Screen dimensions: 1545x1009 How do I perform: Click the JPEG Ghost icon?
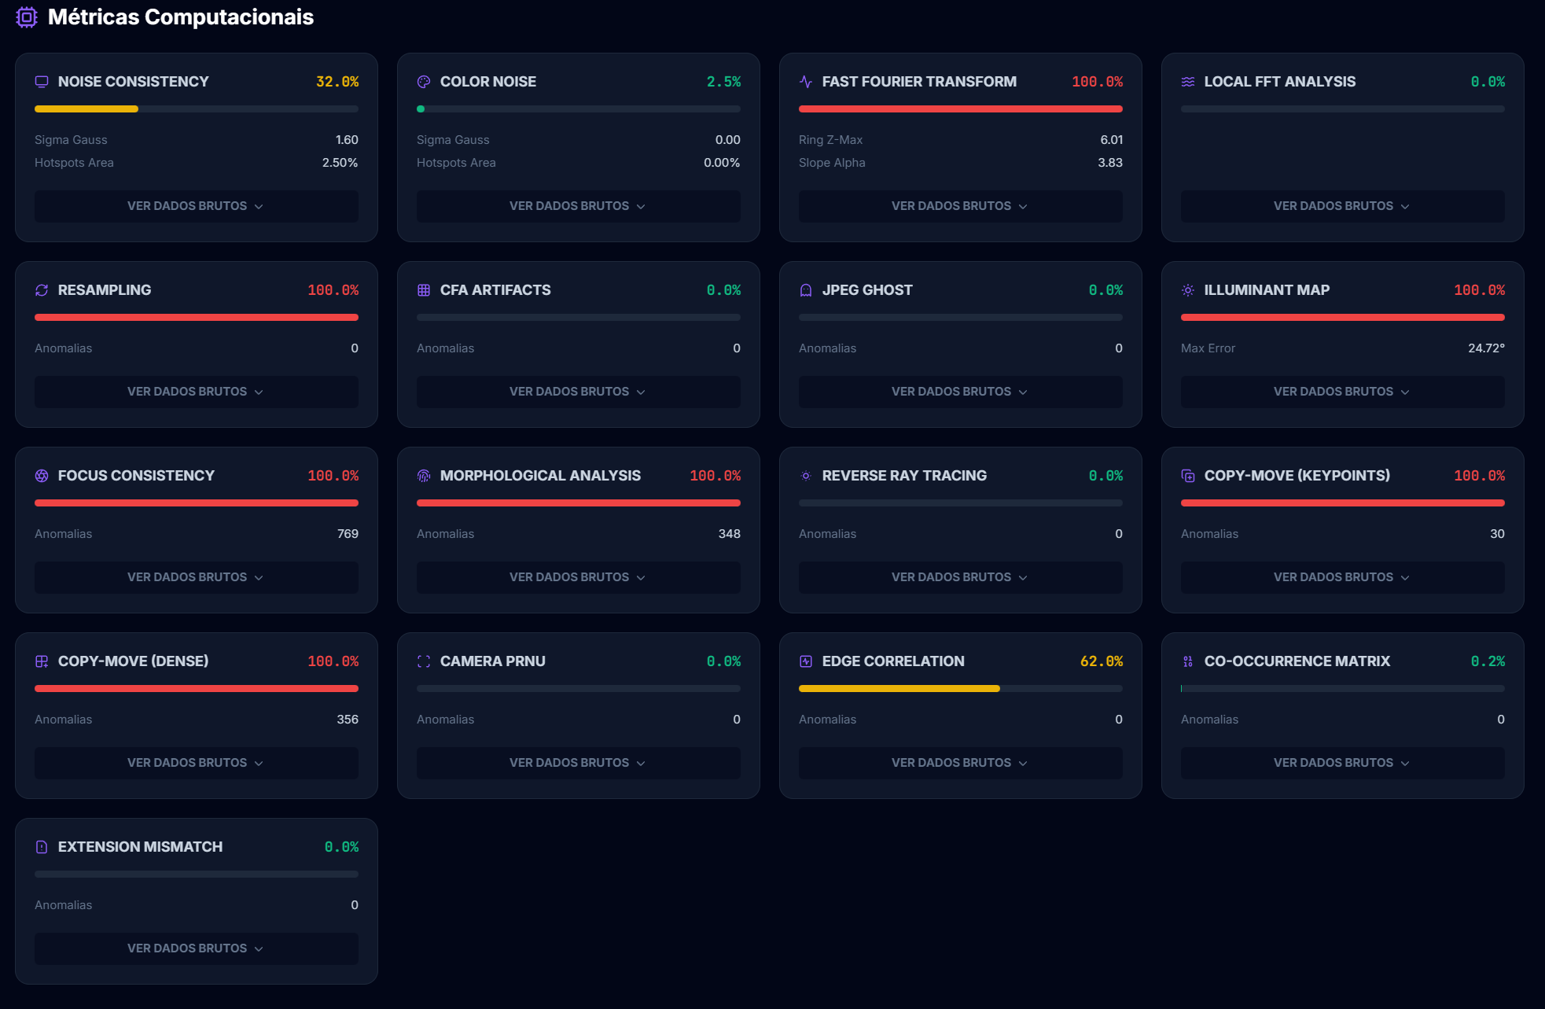pyautogui.click(x=806, y=290)
